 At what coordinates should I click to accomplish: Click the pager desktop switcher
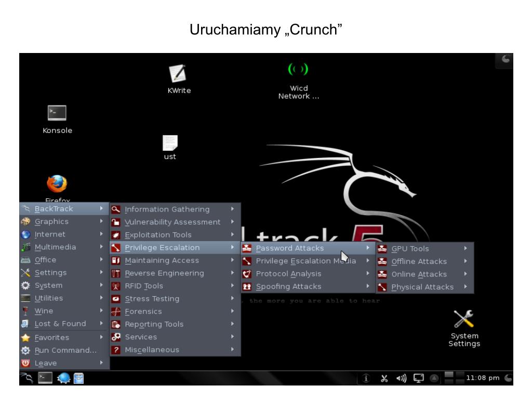click(454, 378)
